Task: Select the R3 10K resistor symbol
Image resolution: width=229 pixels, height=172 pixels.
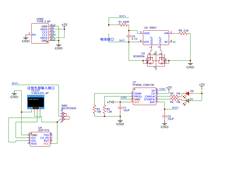Action: (94, 109)
